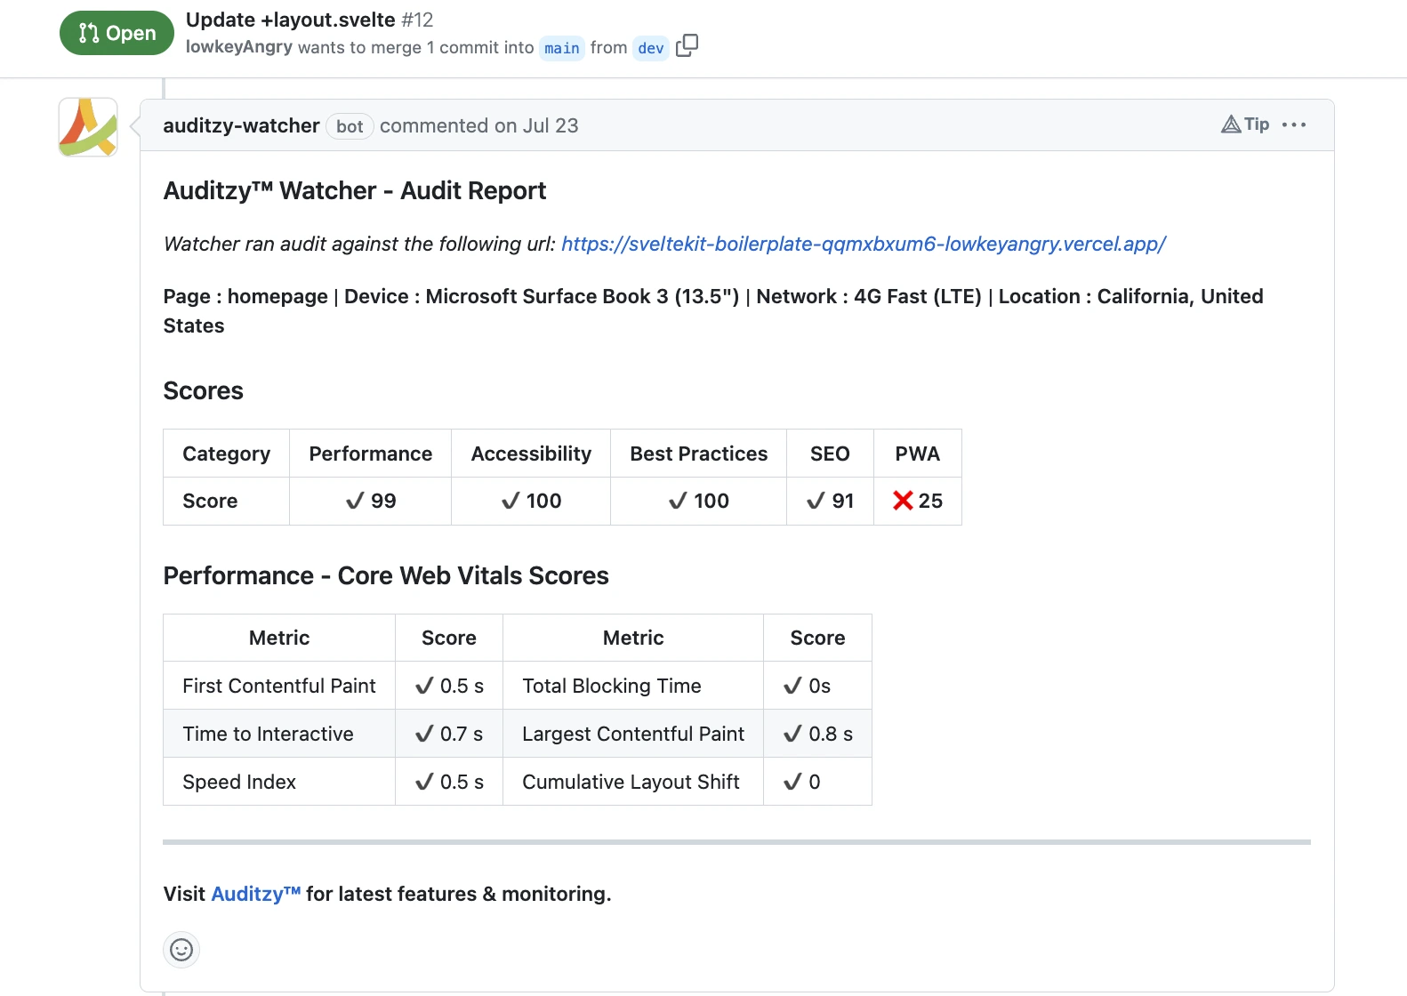Viewport: 1407px width, 996px height.
Task: Click the Time to Interactive 0.7 s value
Action: tap(449, 734)
